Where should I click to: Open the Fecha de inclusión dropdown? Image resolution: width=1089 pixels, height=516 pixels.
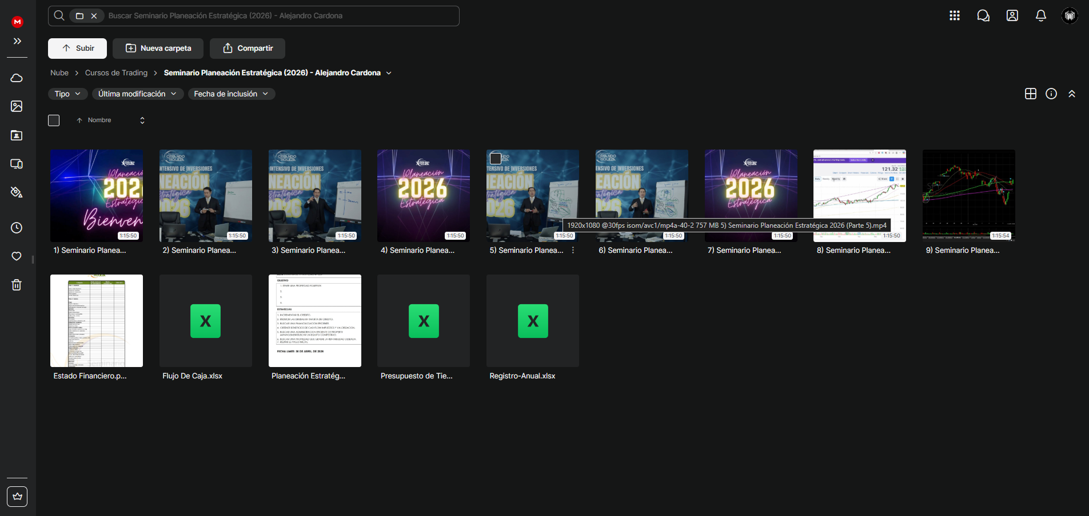(x=232, y=94)
